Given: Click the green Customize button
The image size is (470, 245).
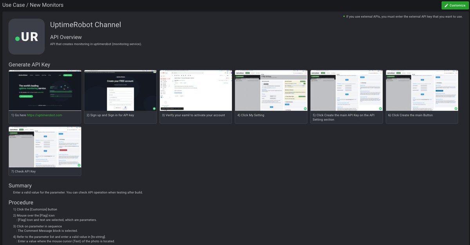Looking at the screenshot, I should click(455, 5).
